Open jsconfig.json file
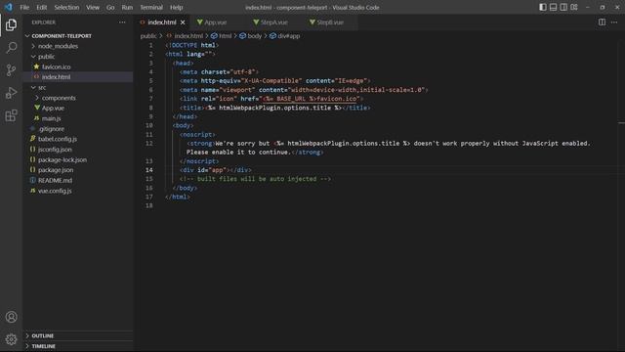The height and width of the screenshot is (352, 625). (55, 150)
